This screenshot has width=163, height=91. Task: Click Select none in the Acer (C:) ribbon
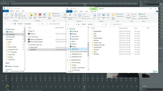coord(143,16)
